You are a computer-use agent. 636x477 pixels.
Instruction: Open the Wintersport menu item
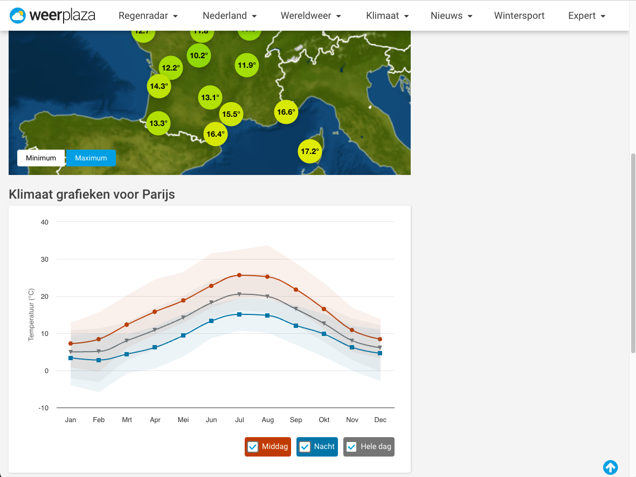coord(519,16)
